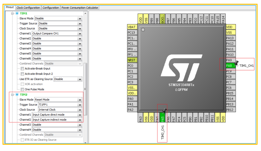Click the PB12 pin on chip
This screenshot has height=151, width=261.
tap(231, 110)
